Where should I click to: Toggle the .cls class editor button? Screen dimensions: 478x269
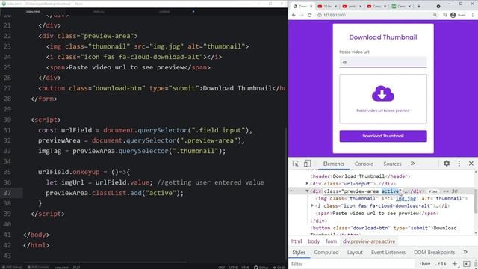point(441,264)
